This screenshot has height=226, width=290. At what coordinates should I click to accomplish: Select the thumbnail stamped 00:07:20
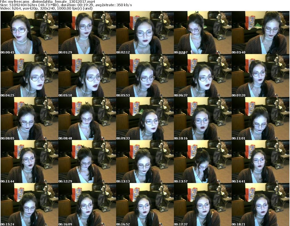pyautogui.click(x=261, y=76)
